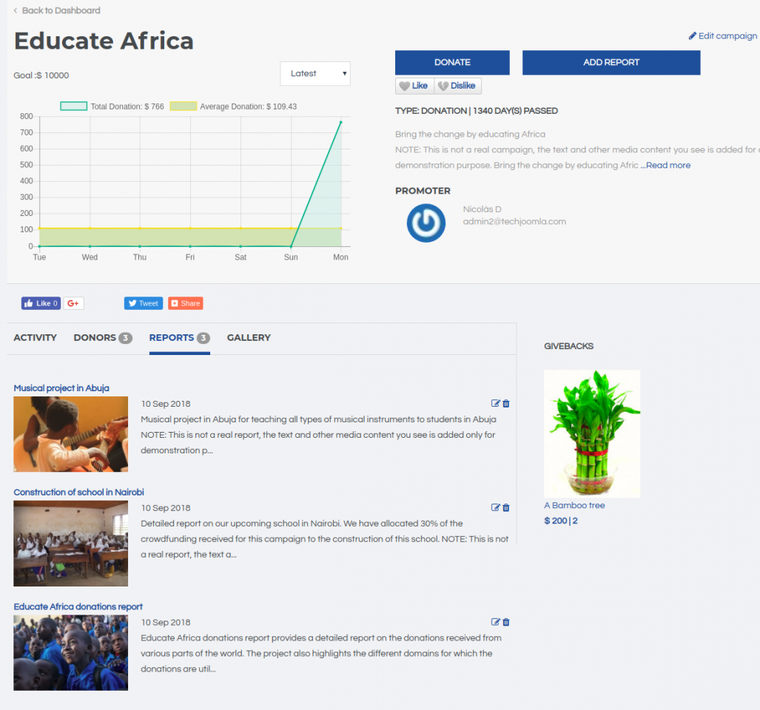Click the promoter avatar icon

[426, 223]
